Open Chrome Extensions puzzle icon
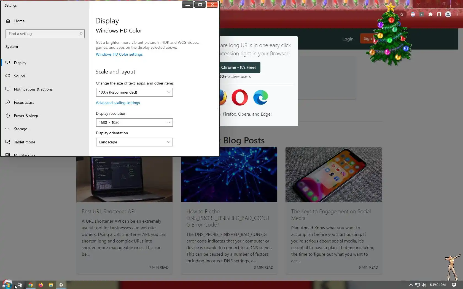 pyautogui.click(x=430, y=14)
